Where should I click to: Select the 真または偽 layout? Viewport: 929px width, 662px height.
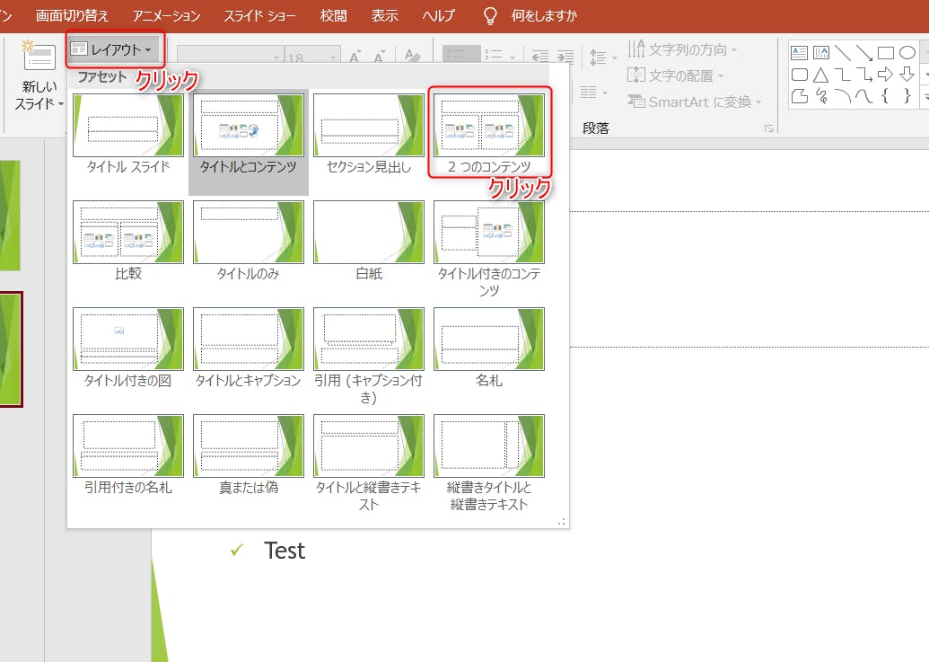point(249,446)
